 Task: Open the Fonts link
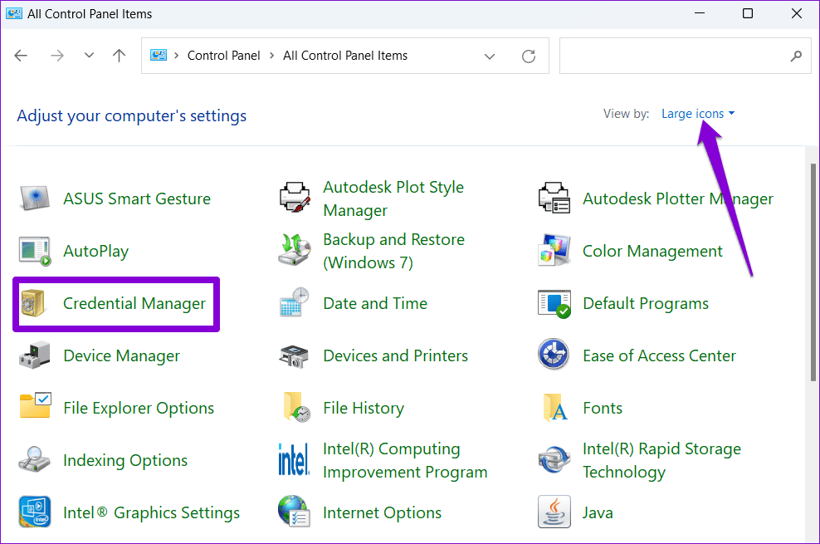pyautogui.click(x=603, y=408)
